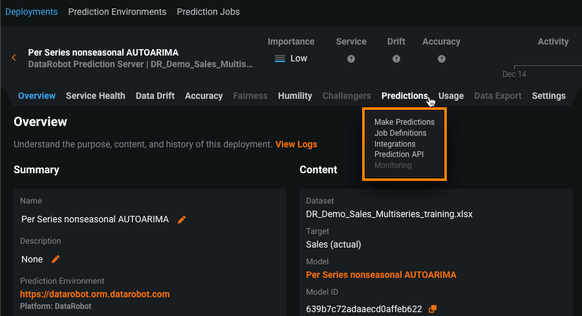582x316 pixels.
Task: Click the Service status question icon
Action: 351,59
